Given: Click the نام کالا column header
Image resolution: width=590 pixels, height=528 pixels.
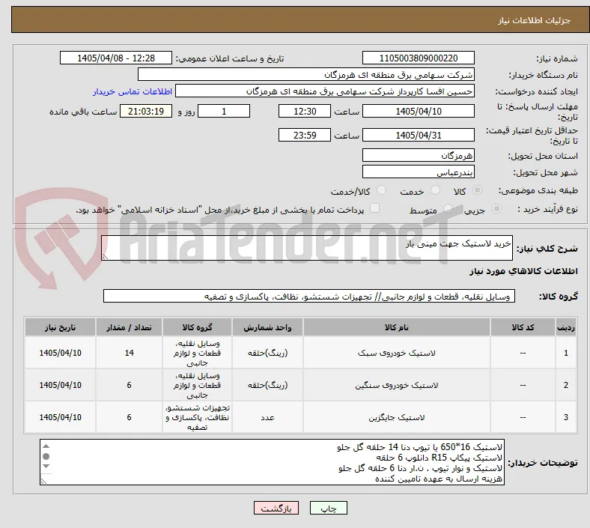Looking at the screenshot, I should tap(397, 327).
